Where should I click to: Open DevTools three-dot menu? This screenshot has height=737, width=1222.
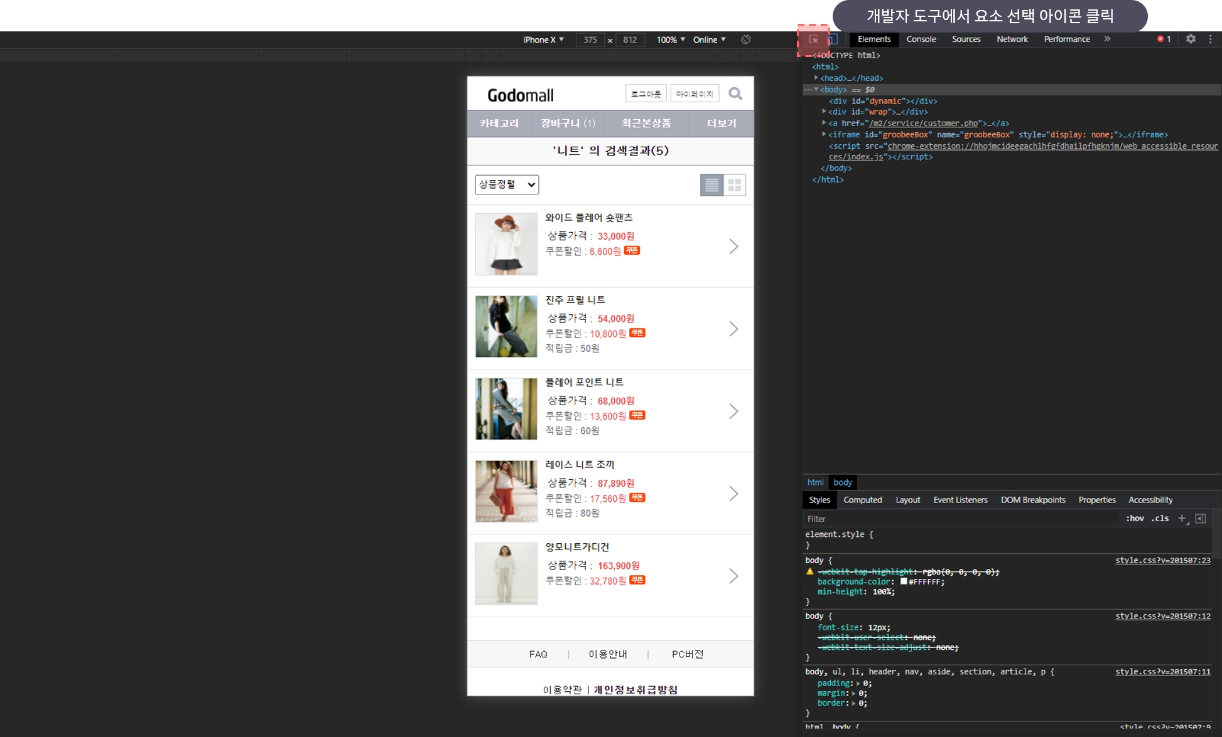tap(1210, 39)
